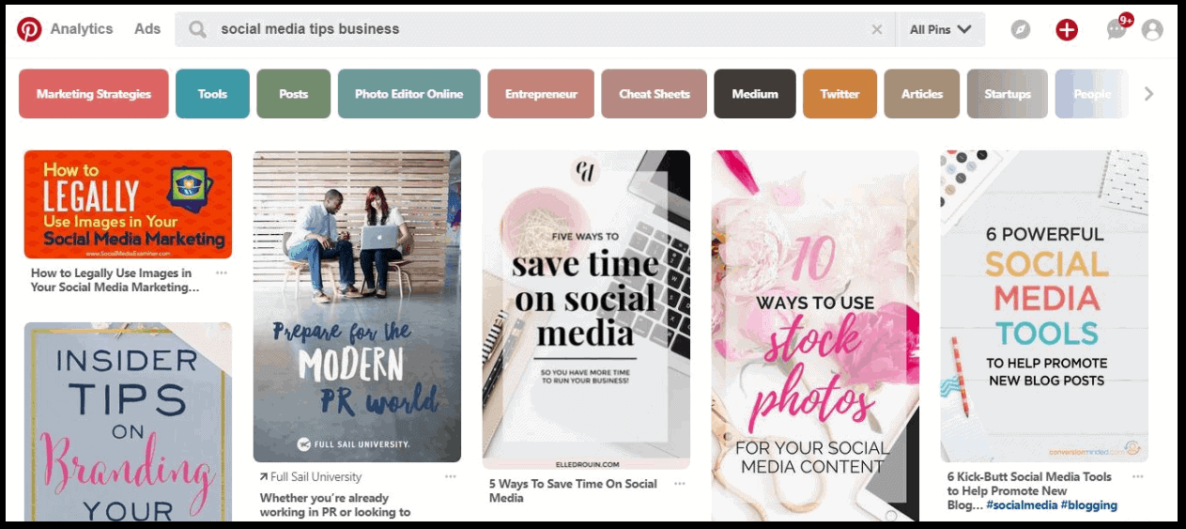Screen dimensions: 1186x529
Task: Open more options for 5 Ways To Save Time pin
Action: point(680,484)
